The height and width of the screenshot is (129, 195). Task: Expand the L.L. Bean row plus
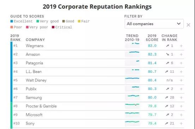click(181, 72)
